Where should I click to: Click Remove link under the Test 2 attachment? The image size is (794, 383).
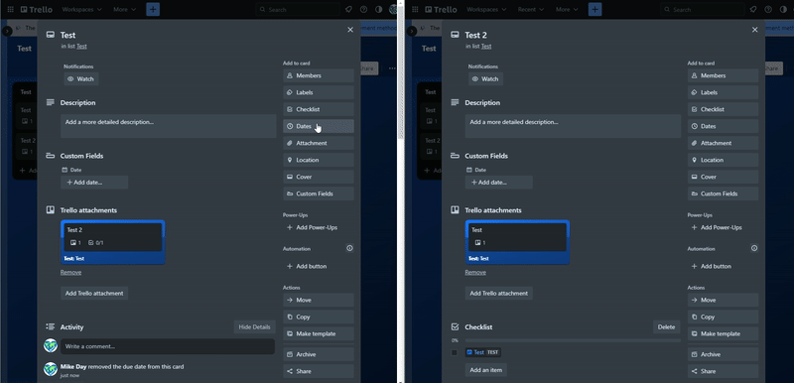point(70,272)
